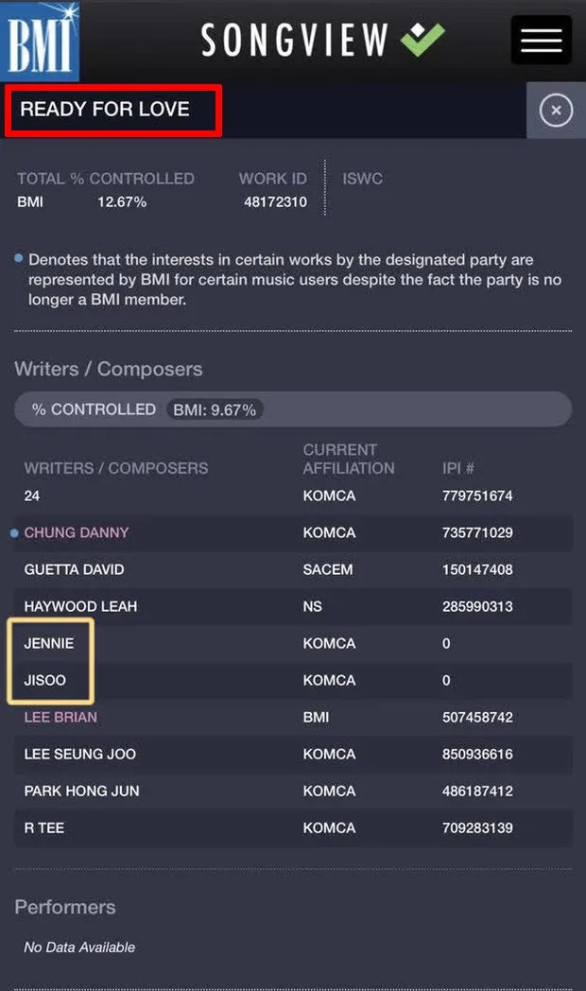This screenshot has height=991, width=586.
Task: Open the hamburger menu icon
Action: (542, 41)
